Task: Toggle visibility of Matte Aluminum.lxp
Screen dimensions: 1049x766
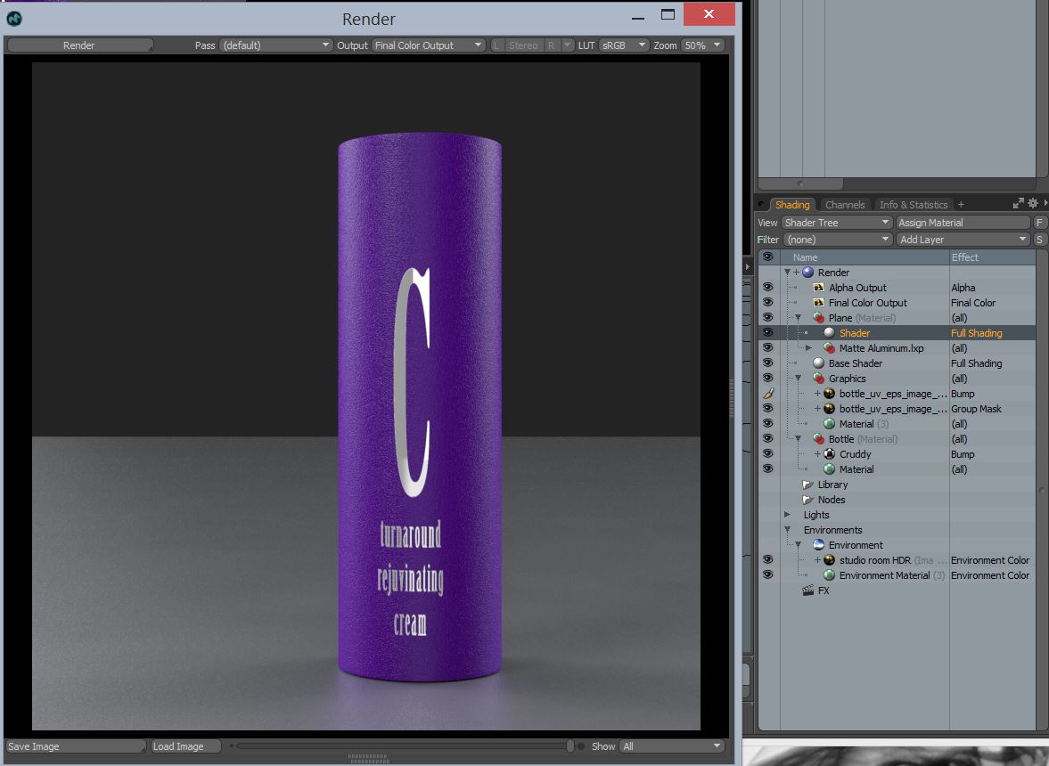Action: point(768,348)
